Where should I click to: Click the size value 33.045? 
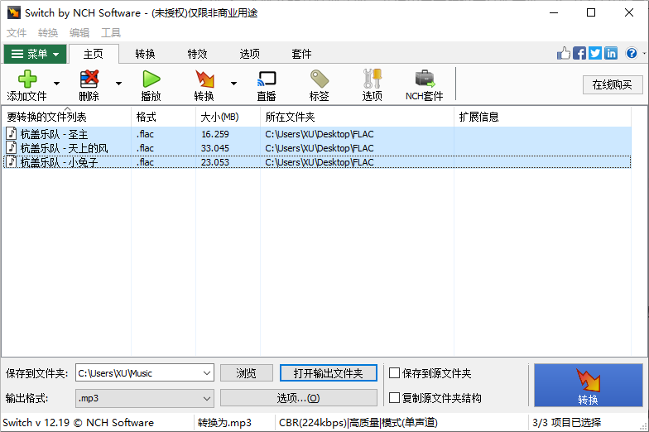pyautogui.click(x=215, y=148)
